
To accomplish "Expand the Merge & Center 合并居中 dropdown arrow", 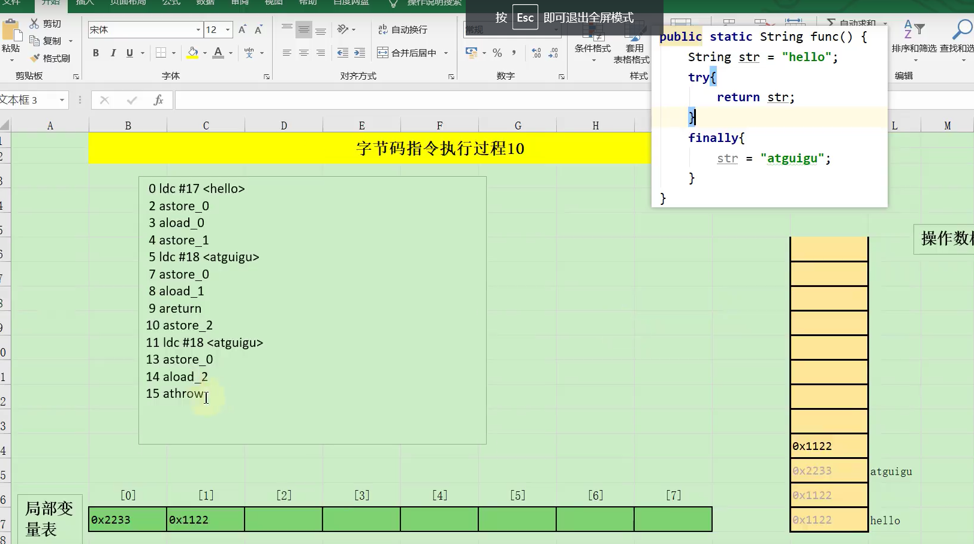I will [446, 53].
